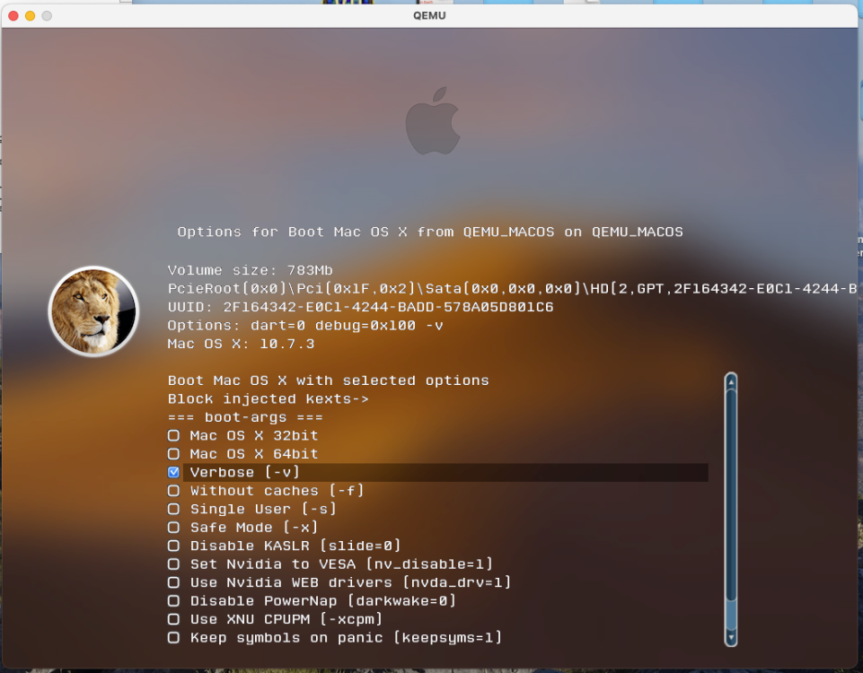The width and height of the screenshot is (863, 673).
Task: Enable Set Nvidia to VESA option
Action: click(174, 564)
